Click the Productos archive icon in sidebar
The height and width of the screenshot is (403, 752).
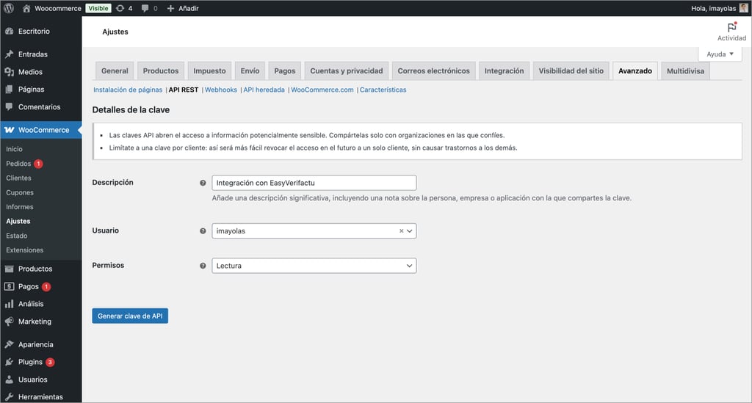[9, 269]
